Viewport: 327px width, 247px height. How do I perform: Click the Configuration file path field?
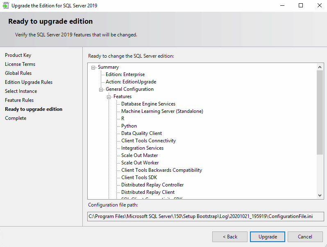pos(205,216)
